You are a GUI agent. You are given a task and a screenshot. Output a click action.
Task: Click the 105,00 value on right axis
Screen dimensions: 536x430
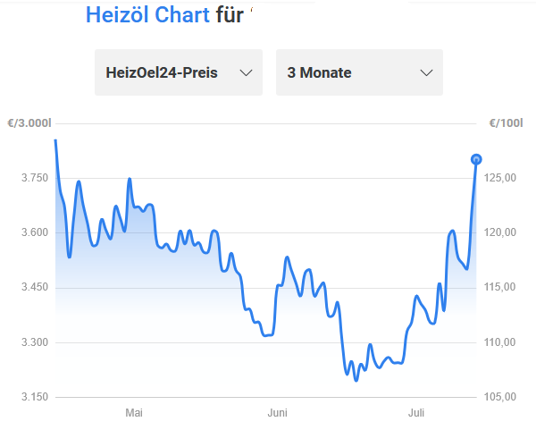[x=500, y=397]
